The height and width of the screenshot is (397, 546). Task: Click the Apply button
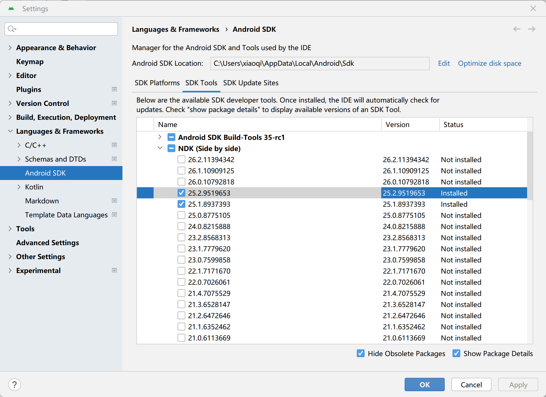click(518, 384)
